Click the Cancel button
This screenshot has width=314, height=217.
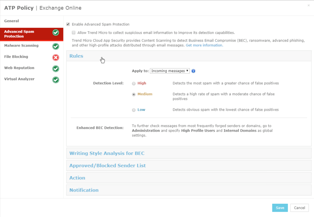point(299,208)
